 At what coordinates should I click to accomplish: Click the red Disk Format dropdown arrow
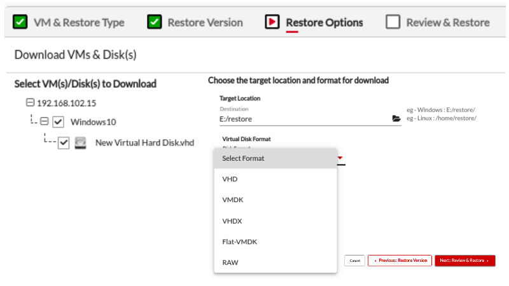[340, 158]
